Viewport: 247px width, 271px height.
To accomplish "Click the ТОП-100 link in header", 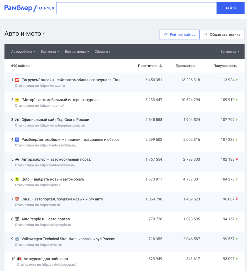I will tap(45, 8).
